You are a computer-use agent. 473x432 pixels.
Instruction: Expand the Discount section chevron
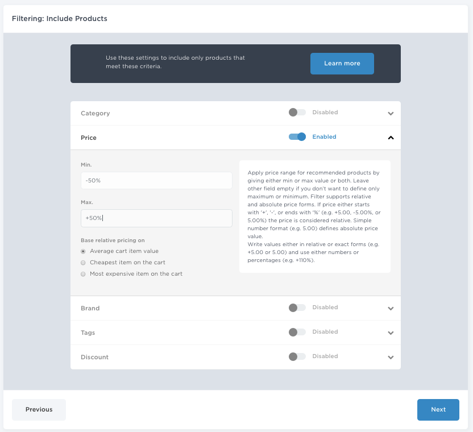tap(391, 357)
